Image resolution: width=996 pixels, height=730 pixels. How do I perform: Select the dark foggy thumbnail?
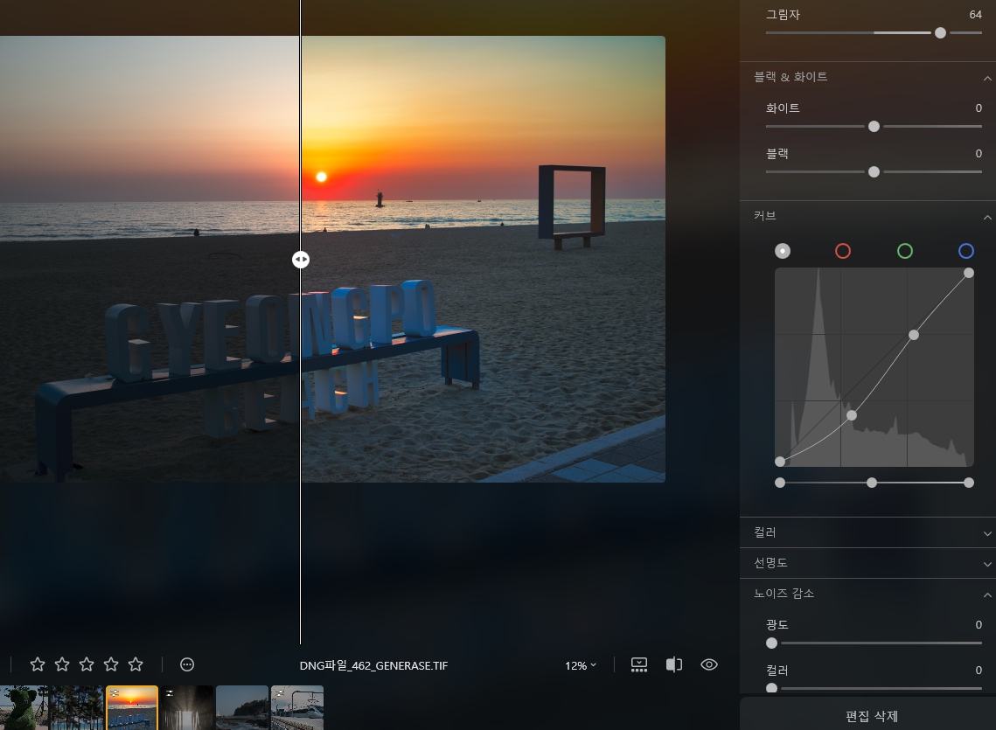pos(187,708)
